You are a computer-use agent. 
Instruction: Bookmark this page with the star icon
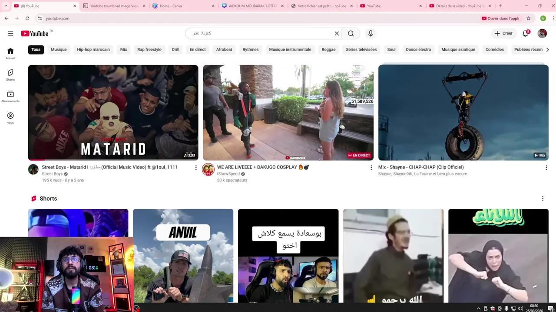[529, 18]
